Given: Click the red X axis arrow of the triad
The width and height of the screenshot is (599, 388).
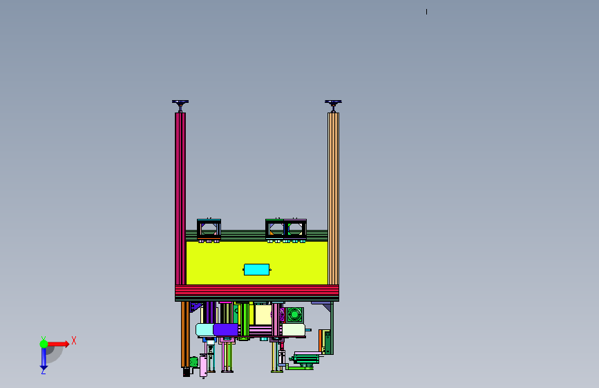Looking at the screenshot, I should coord(59,344).
